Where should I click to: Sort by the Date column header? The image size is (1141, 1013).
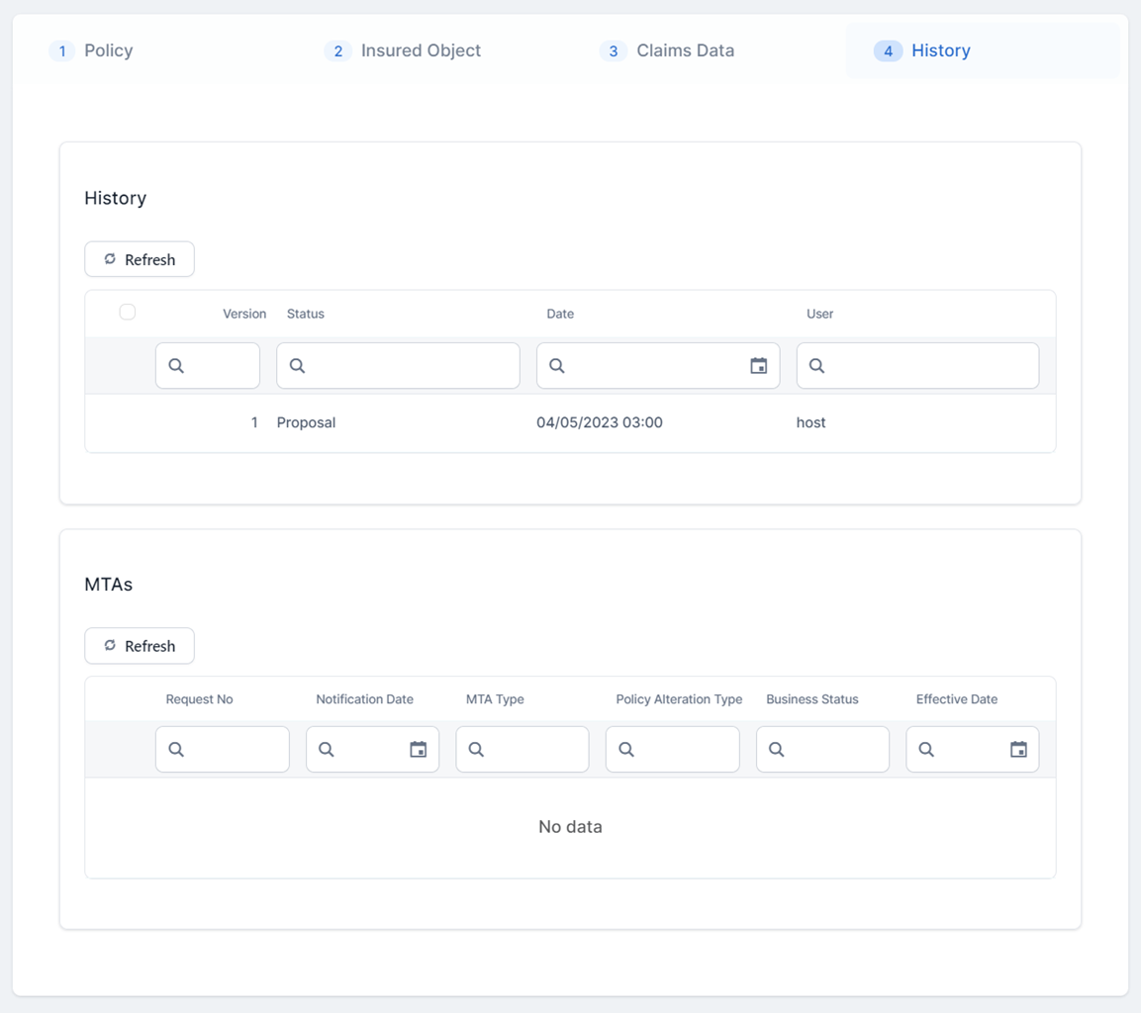pyautogui.click(x=560, y=314)
